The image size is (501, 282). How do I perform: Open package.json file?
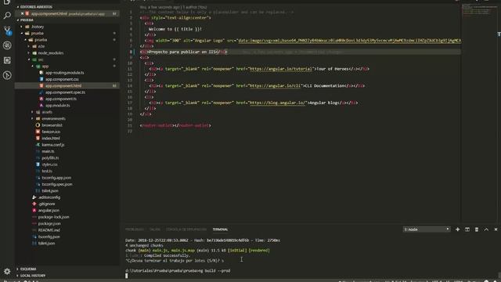[49, 223]
